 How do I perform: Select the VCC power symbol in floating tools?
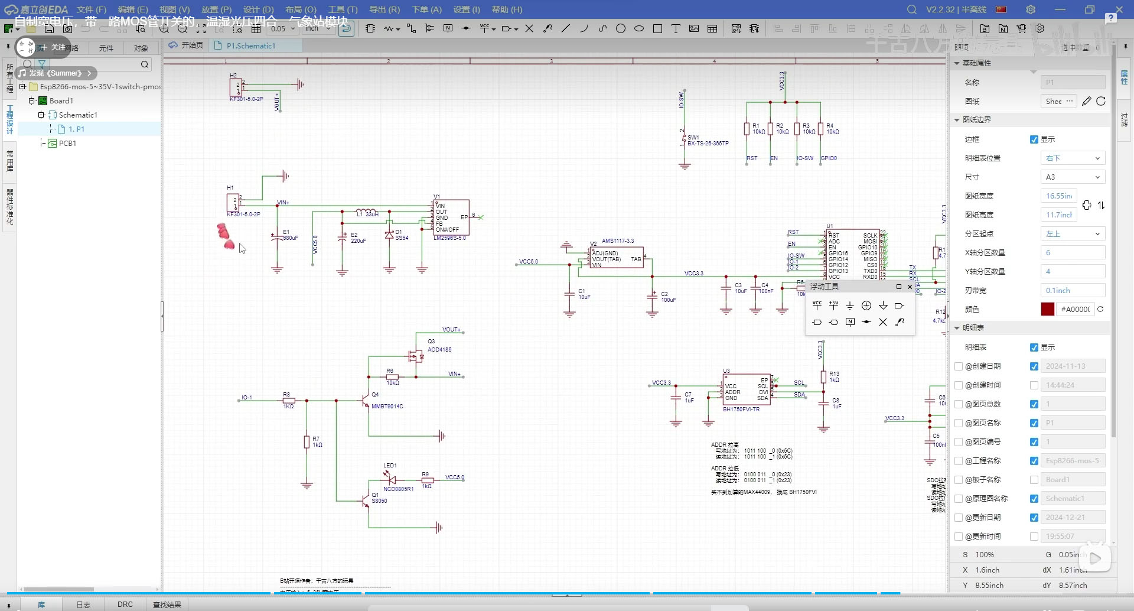tap(817, 305)
